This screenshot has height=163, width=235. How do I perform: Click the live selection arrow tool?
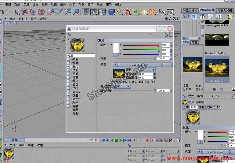[x=17, y=12]
